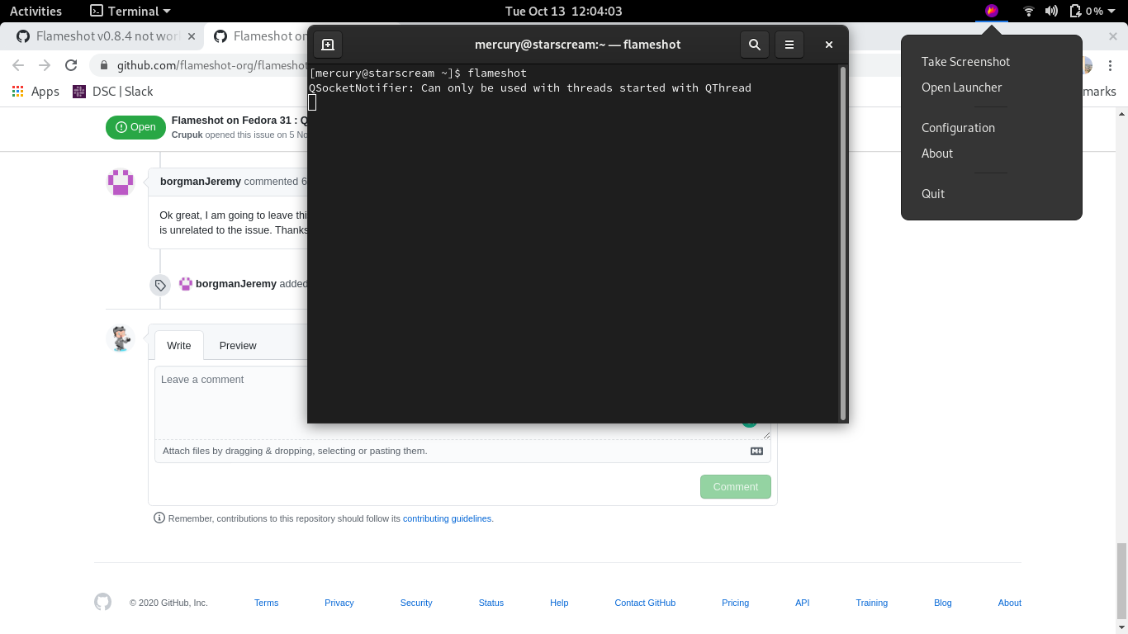Click the Flameshot tray icon
Viewport: 1128px width, 634px height.
click(x=991, y=11)
